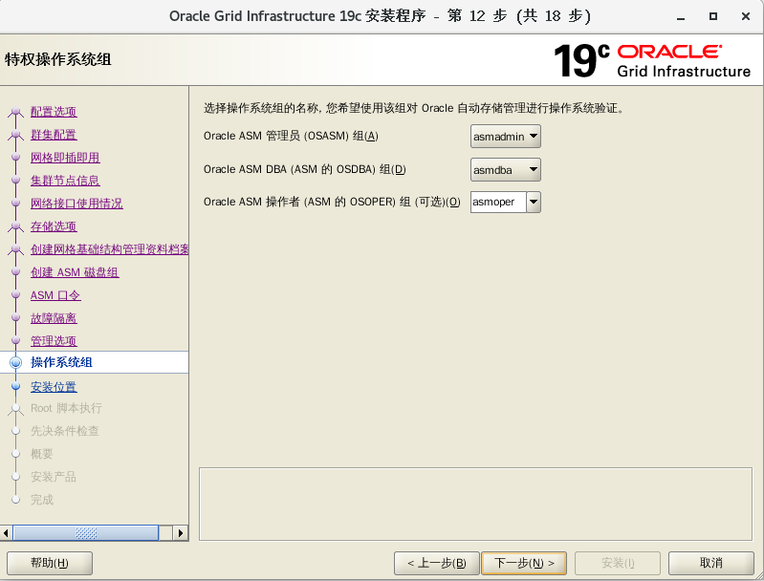764x581 pixels.
Task: Click the step list scrollbar right arrow
Action: tap(181, 533)
